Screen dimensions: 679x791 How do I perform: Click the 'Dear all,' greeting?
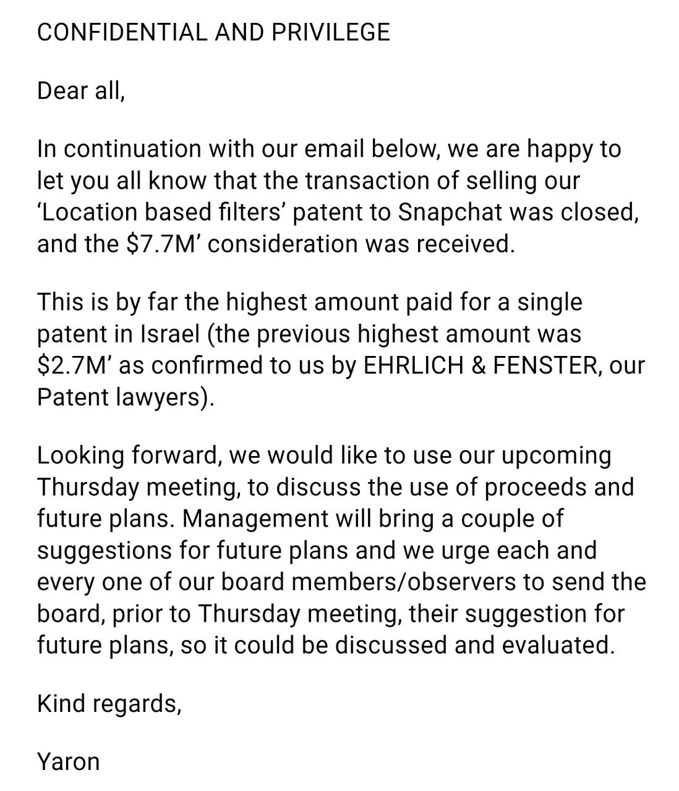click(x=81, y=91)
